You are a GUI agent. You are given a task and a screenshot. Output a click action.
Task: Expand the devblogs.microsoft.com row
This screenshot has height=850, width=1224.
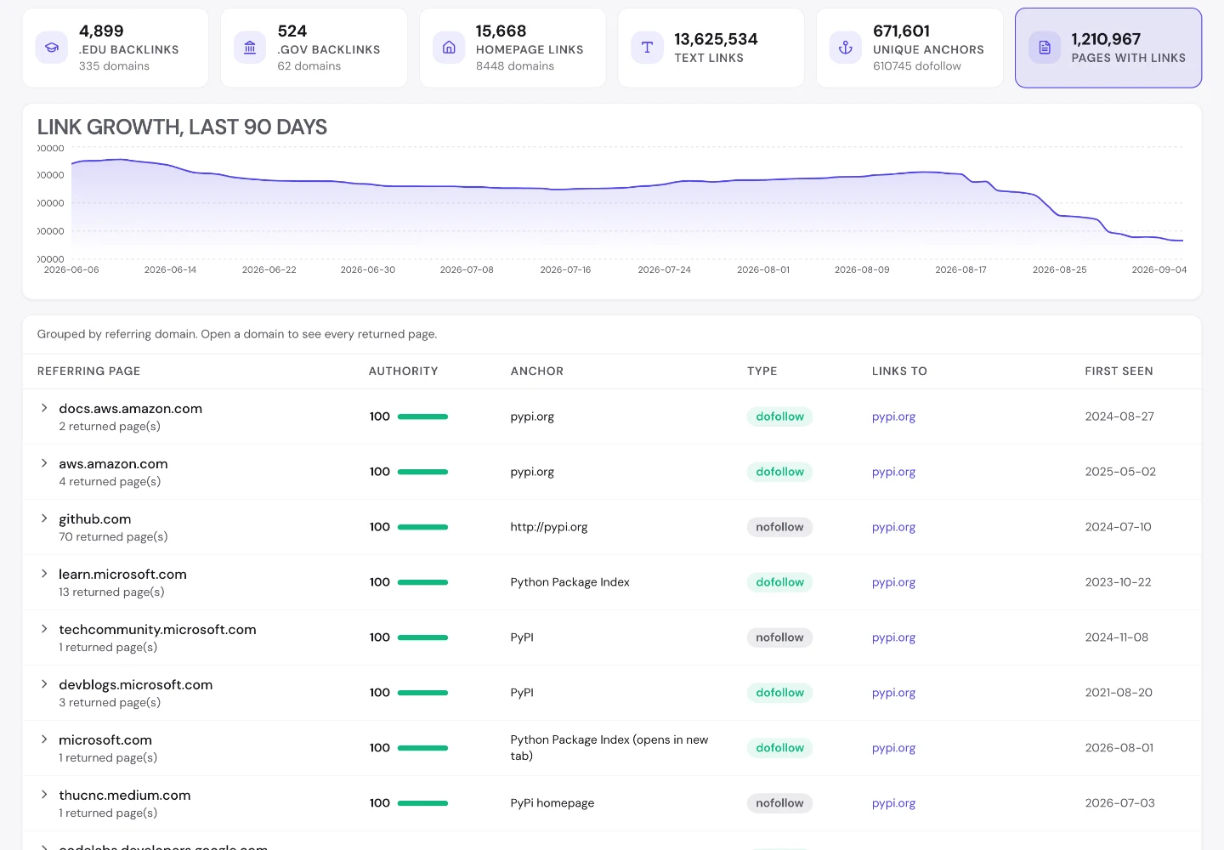(44, 684)
